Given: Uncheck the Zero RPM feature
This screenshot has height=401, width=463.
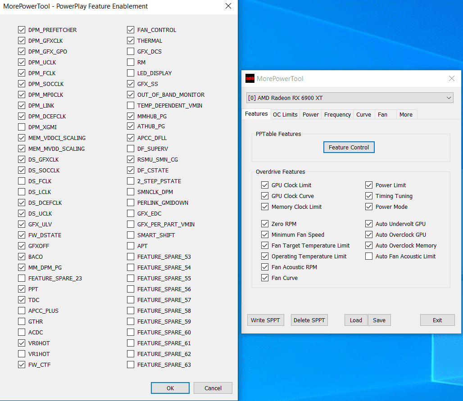Looking at the screenshot, I should click(x=265, y=224).
